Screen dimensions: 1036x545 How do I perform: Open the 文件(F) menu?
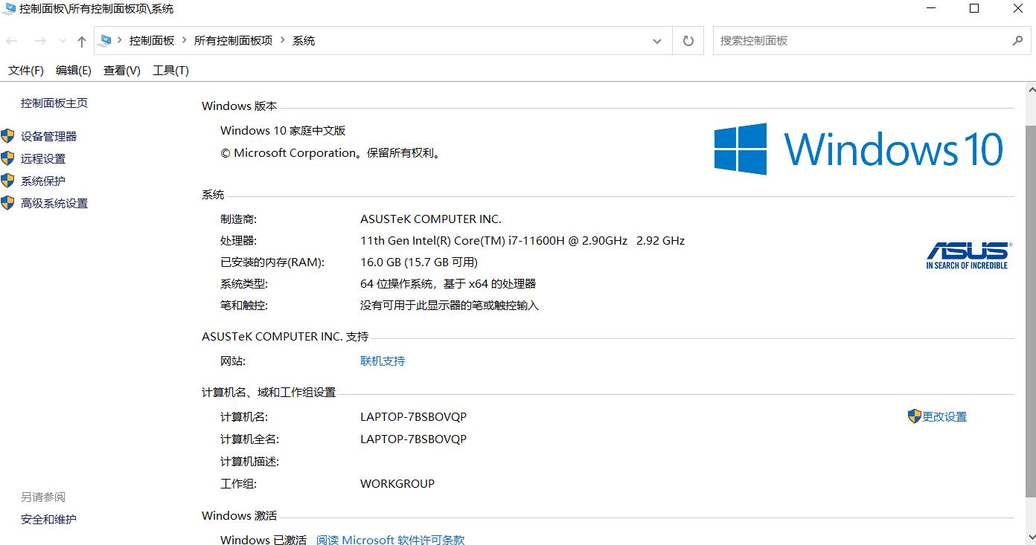26,71
